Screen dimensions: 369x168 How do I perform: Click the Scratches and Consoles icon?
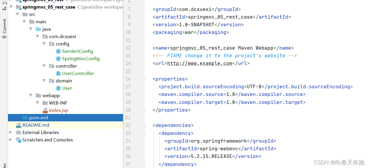tap(19, 140)
